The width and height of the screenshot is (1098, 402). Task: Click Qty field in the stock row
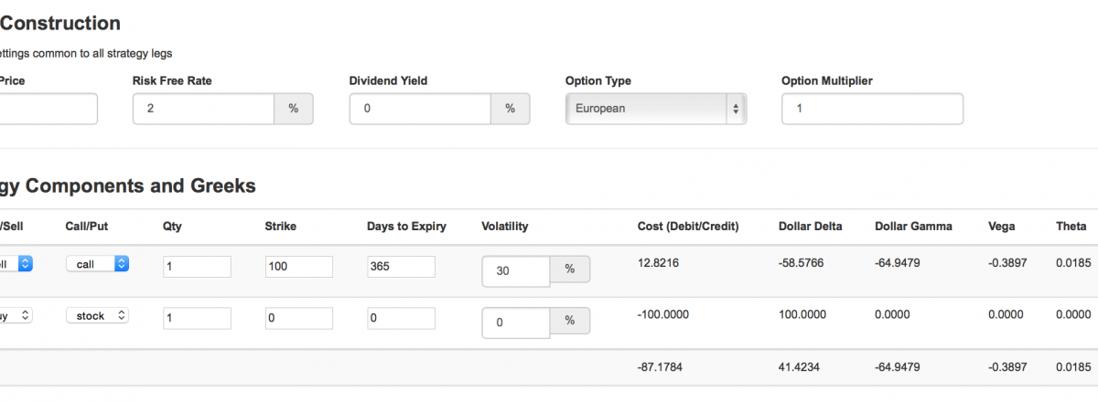(197, 318)
